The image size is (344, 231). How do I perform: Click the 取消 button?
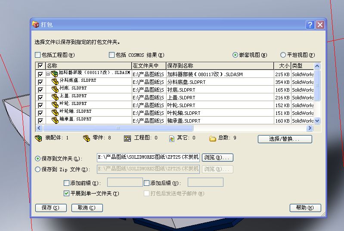(x=87, y=208)
